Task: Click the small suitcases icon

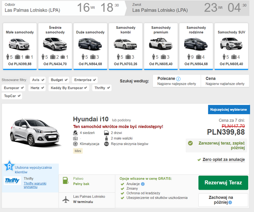Action: [x=106, y=138]
